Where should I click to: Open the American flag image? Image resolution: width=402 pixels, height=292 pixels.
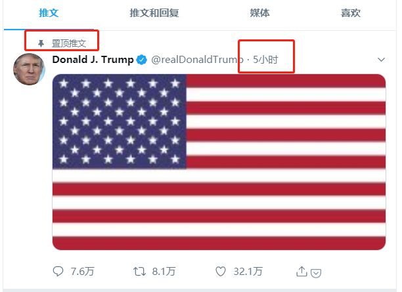pos(219,162)
